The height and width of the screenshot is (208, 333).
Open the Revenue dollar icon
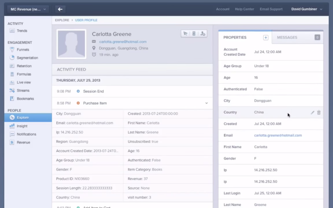12,142
